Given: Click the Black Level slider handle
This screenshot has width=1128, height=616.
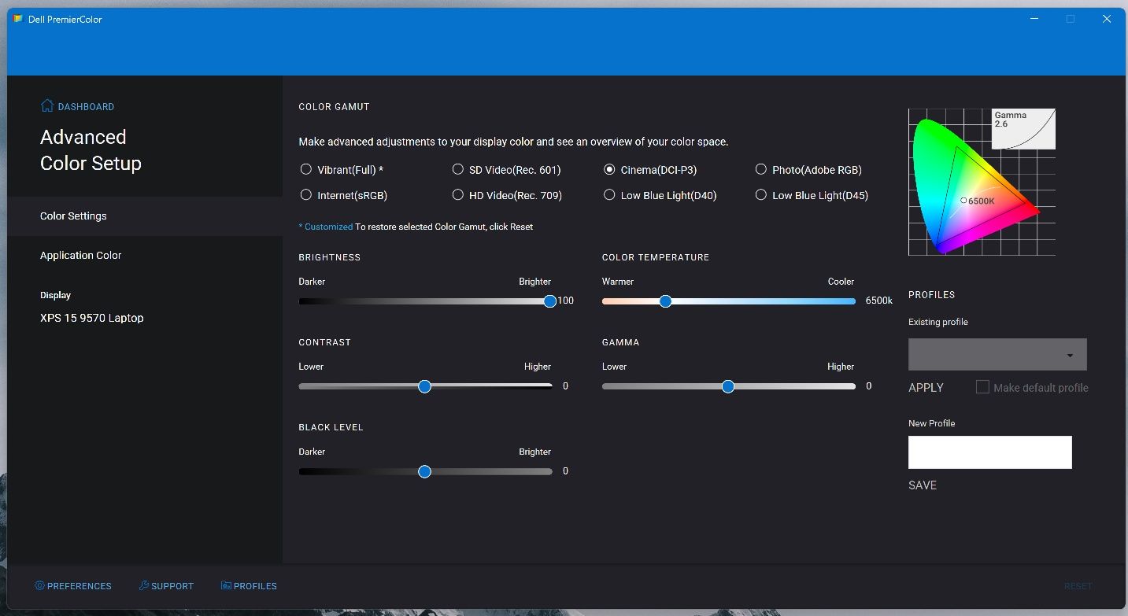Looking at the screenshot, I should 424,471.
